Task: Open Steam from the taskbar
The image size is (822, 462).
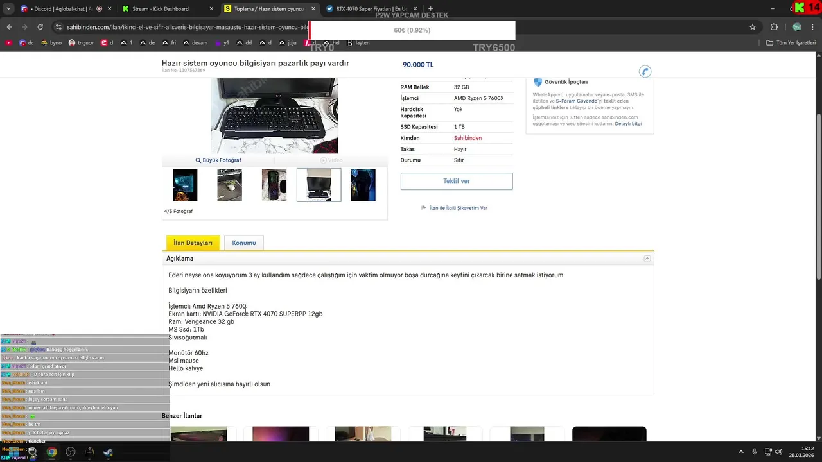Action: point(108,452)
